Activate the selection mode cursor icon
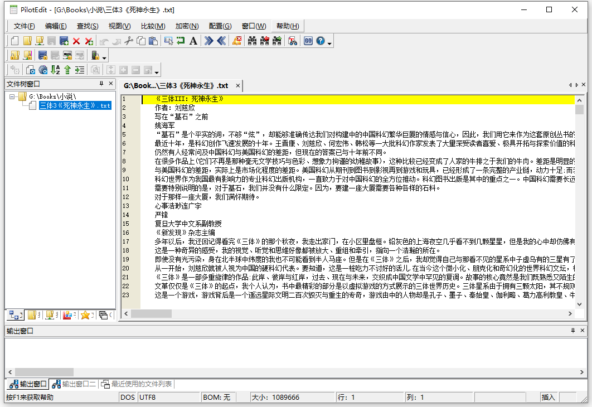 (168, 41)
